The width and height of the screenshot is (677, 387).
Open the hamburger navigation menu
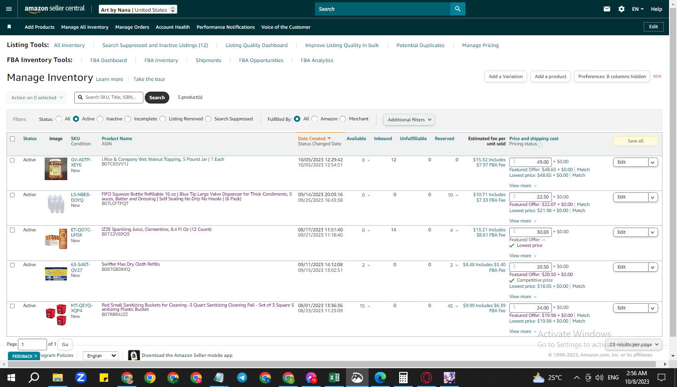click(9, 9)
